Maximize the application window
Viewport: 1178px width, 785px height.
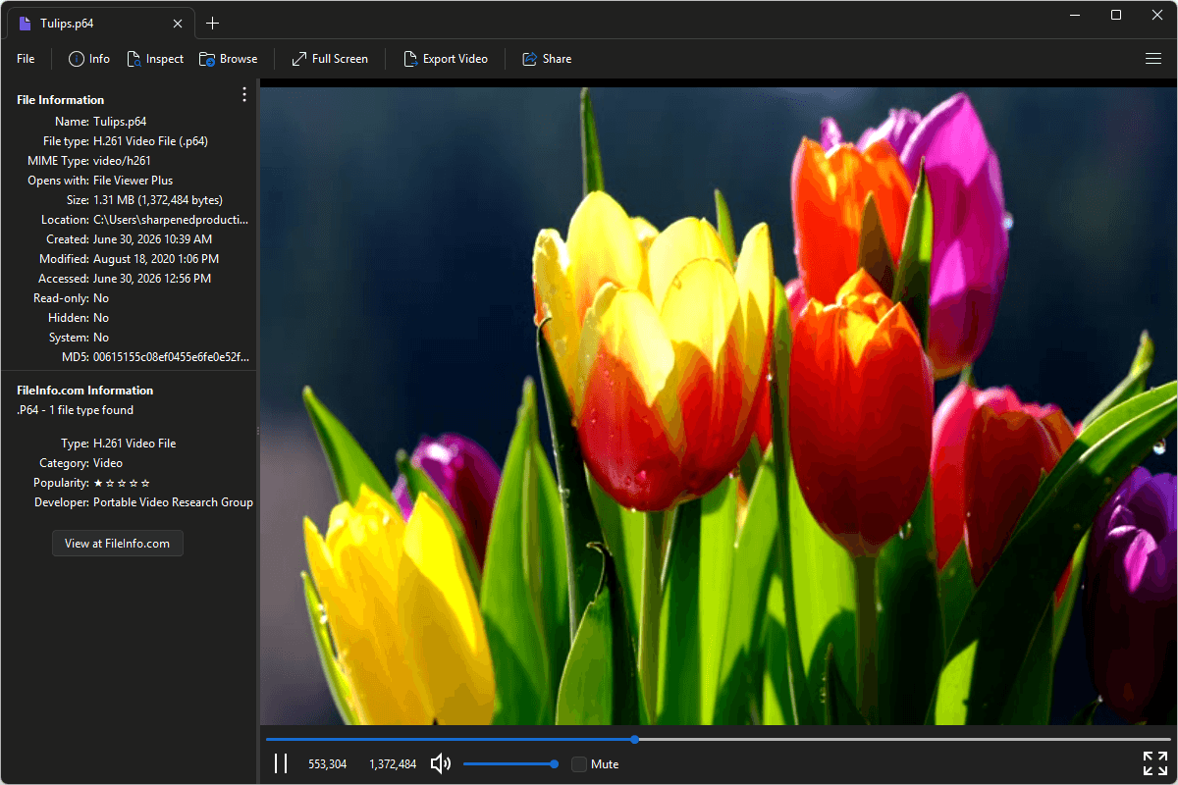click(x=1116, y=15)
